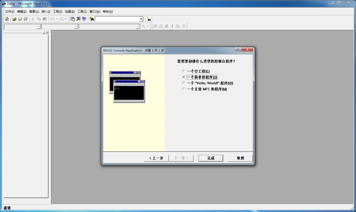Image resolution: width=356 pixels, height=212 pixels.
Task: Open the 查看 menu
Action: pos(34,11)
